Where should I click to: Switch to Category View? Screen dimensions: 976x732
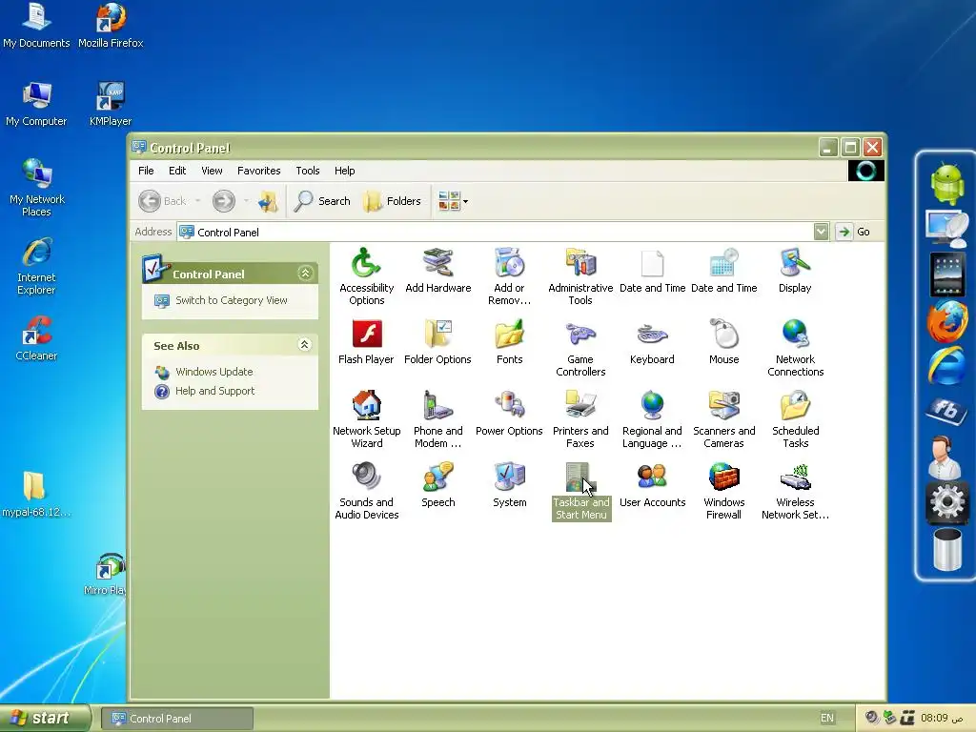tap(231, 300)
